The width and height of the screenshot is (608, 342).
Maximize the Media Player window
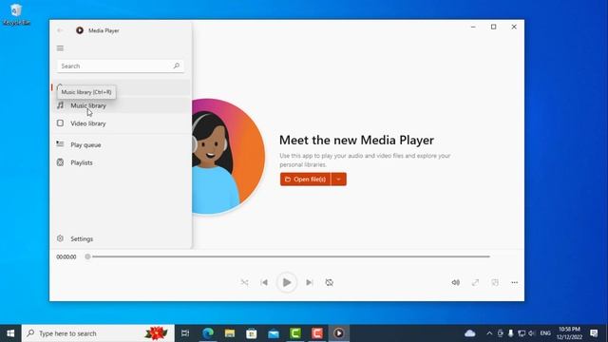click(x=494, y=27)
